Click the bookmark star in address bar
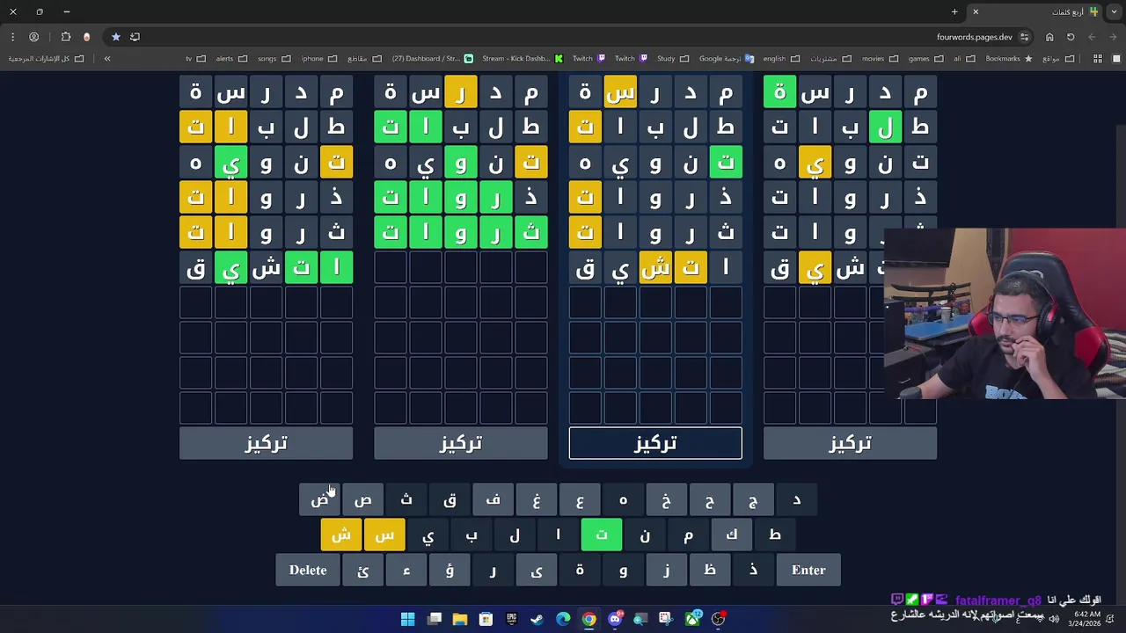 click(x=115, y=37)
